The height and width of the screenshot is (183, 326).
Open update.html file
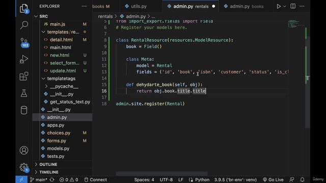[x=63, y=71]
